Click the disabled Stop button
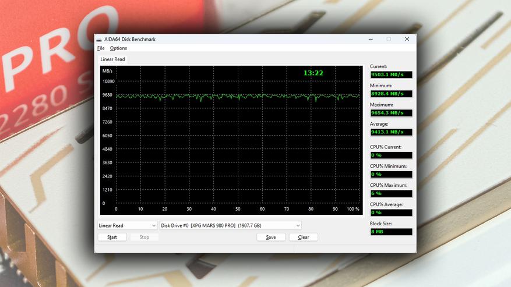Screen dimensions: 511x287 point(145,237)
